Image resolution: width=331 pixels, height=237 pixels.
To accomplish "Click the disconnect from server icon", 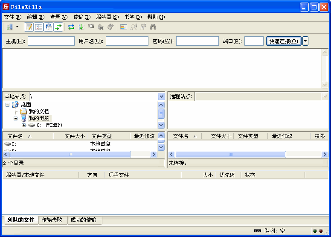I will (x=101, y=27).
